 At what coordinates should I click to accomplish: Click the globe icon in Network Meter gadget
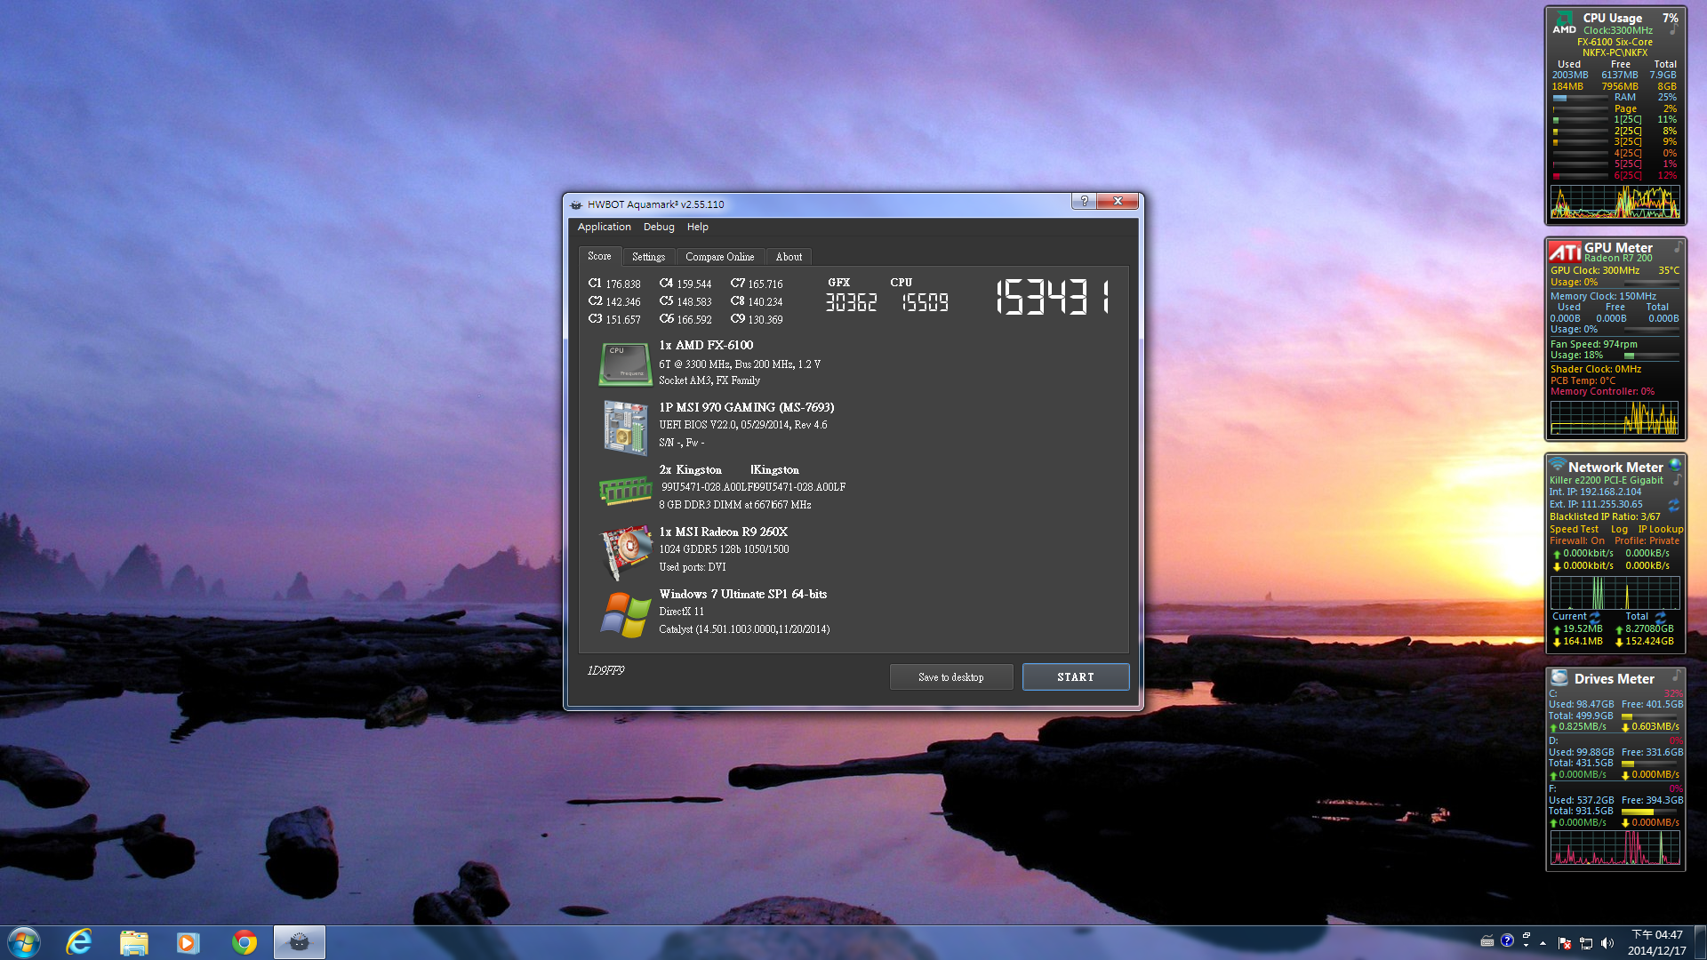1675,465
